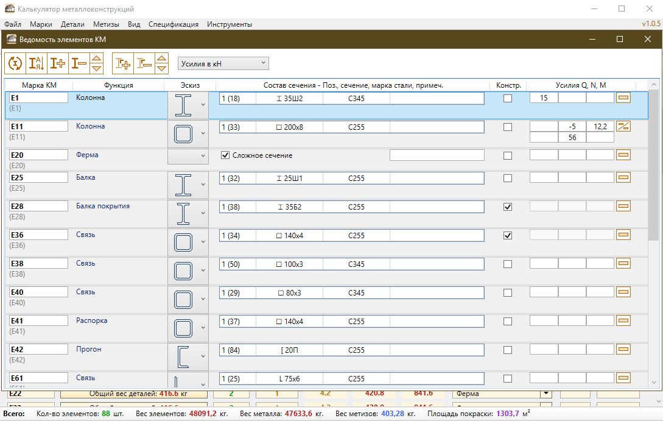Viewport: 663px width, 421px height.
Task: Click the E36 mark name input field
Action: 38,235
